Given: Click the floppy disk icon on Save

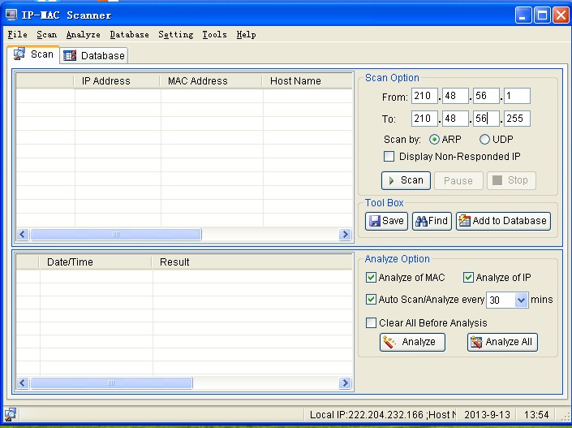Looking at the screenshot, I should pyautogui.click(x=374, y=221).
